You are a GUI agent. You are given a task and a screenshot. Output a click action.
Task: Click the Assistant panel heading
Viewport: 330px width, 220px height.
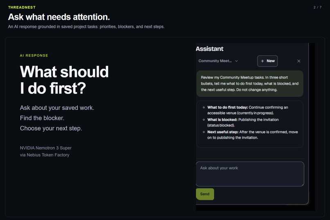209,49
